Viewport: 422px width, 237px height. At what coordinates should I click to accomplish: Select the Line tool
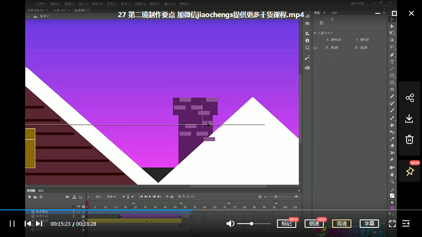tap(392, 69)
